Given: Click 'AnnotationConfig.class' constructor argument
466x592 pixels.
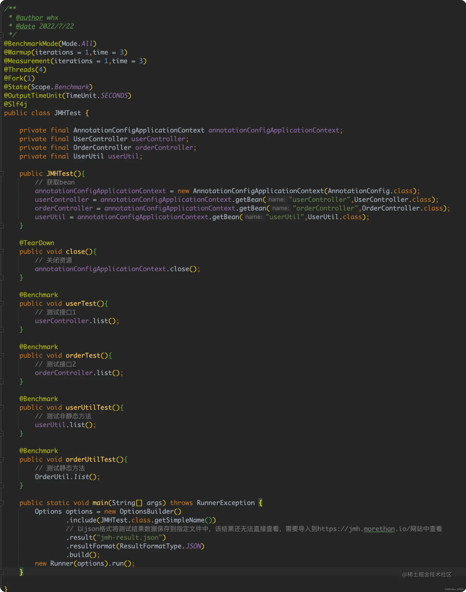Looking at the screenshot, I should coord(370,191).
